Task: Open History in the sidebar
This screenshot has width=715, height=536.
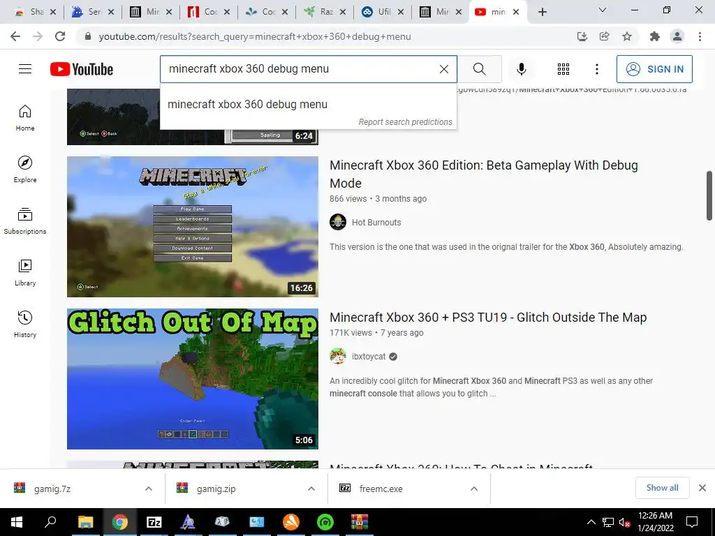Action: pyautogui.click(x=25, y=324)
